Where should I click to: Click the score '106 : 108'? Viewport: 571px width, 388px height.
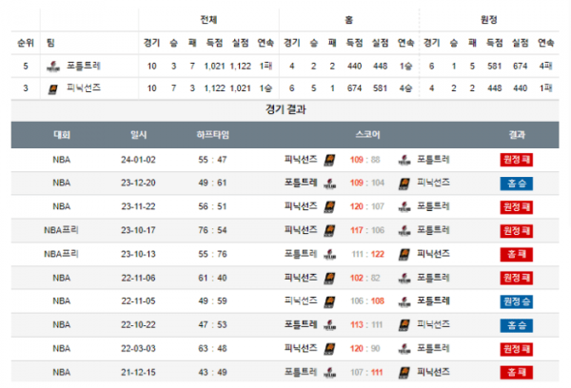(x=367, y=301)
